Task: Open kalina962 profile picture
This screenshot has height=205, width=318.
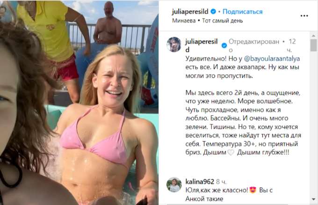Action: pos(174,185)
